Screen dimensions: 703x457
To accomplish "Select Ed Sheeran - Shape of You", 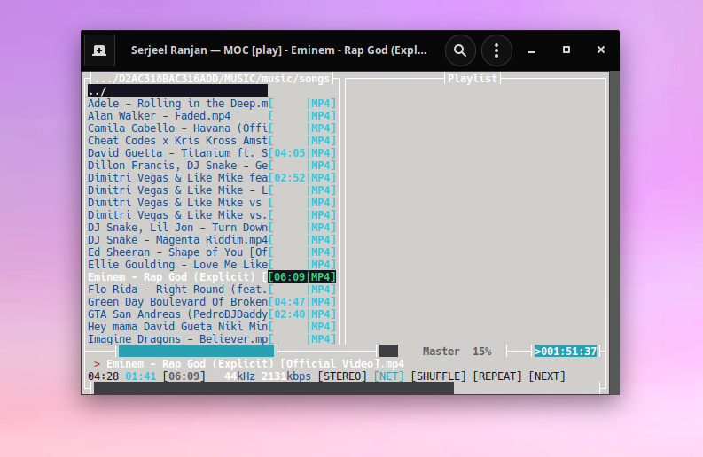I will click(x=212, y=252).
